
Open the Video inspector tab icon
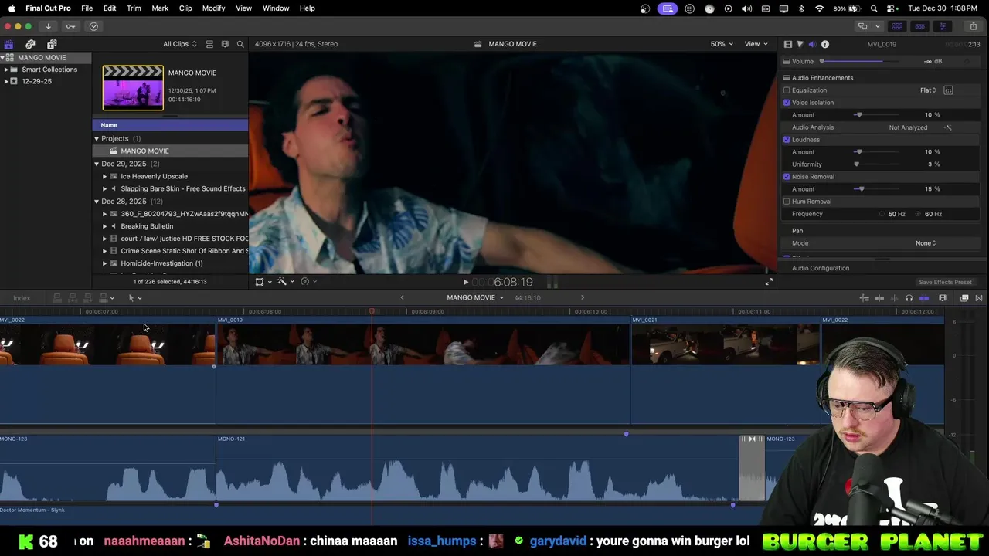[x=787, y=44]
